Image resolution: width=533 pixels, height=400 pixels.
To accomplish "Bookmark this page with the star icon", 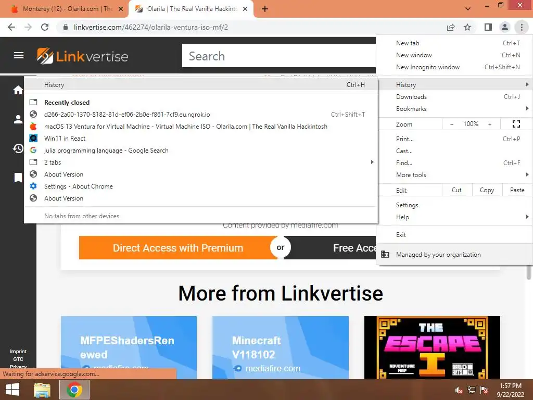I will [468, 27].
